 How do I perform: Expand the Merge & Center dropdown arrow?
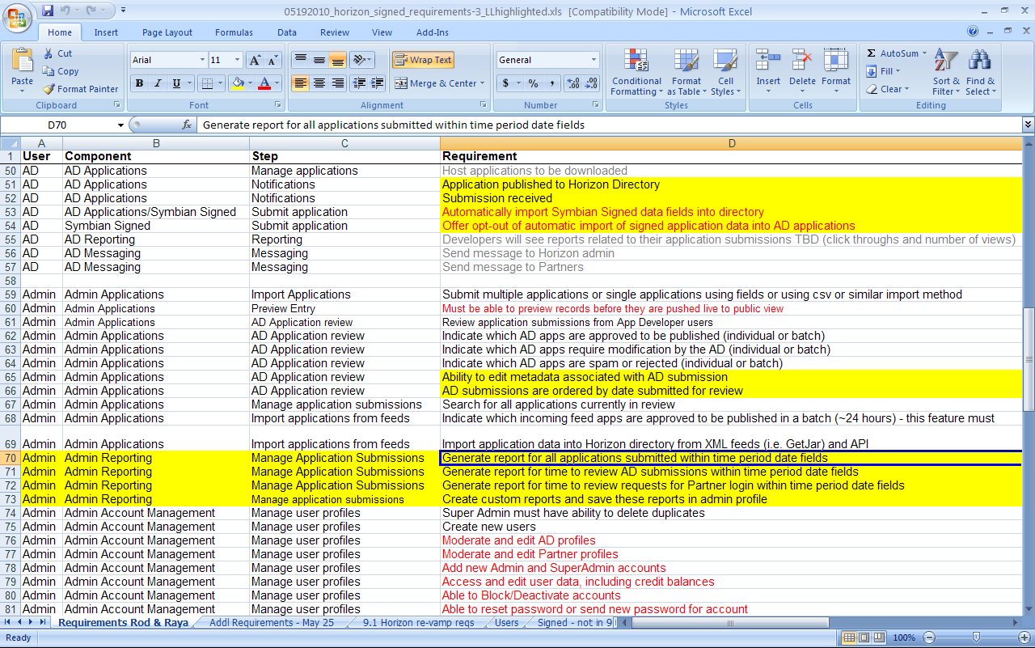pos(482,83)
